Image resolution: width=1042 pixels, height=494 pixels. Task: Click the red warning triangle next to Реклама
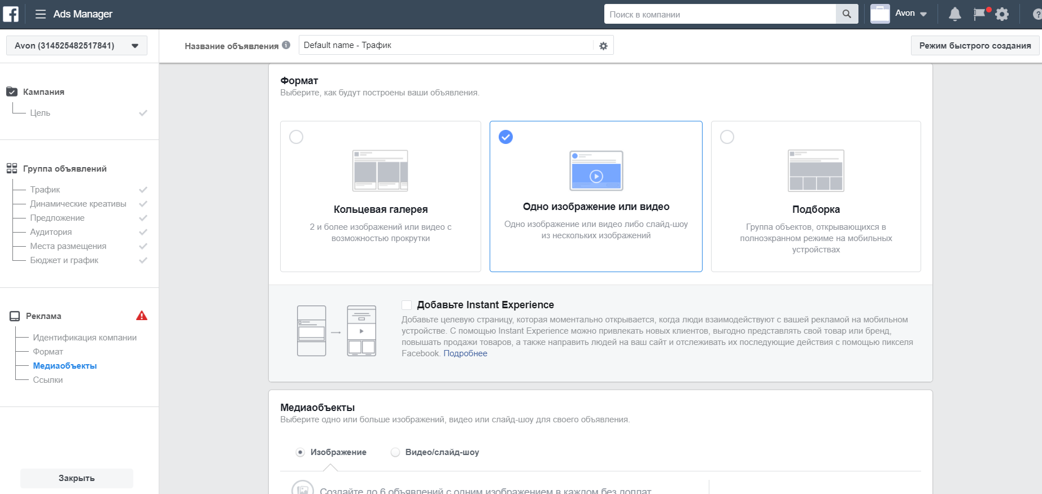tap(142, 316)
